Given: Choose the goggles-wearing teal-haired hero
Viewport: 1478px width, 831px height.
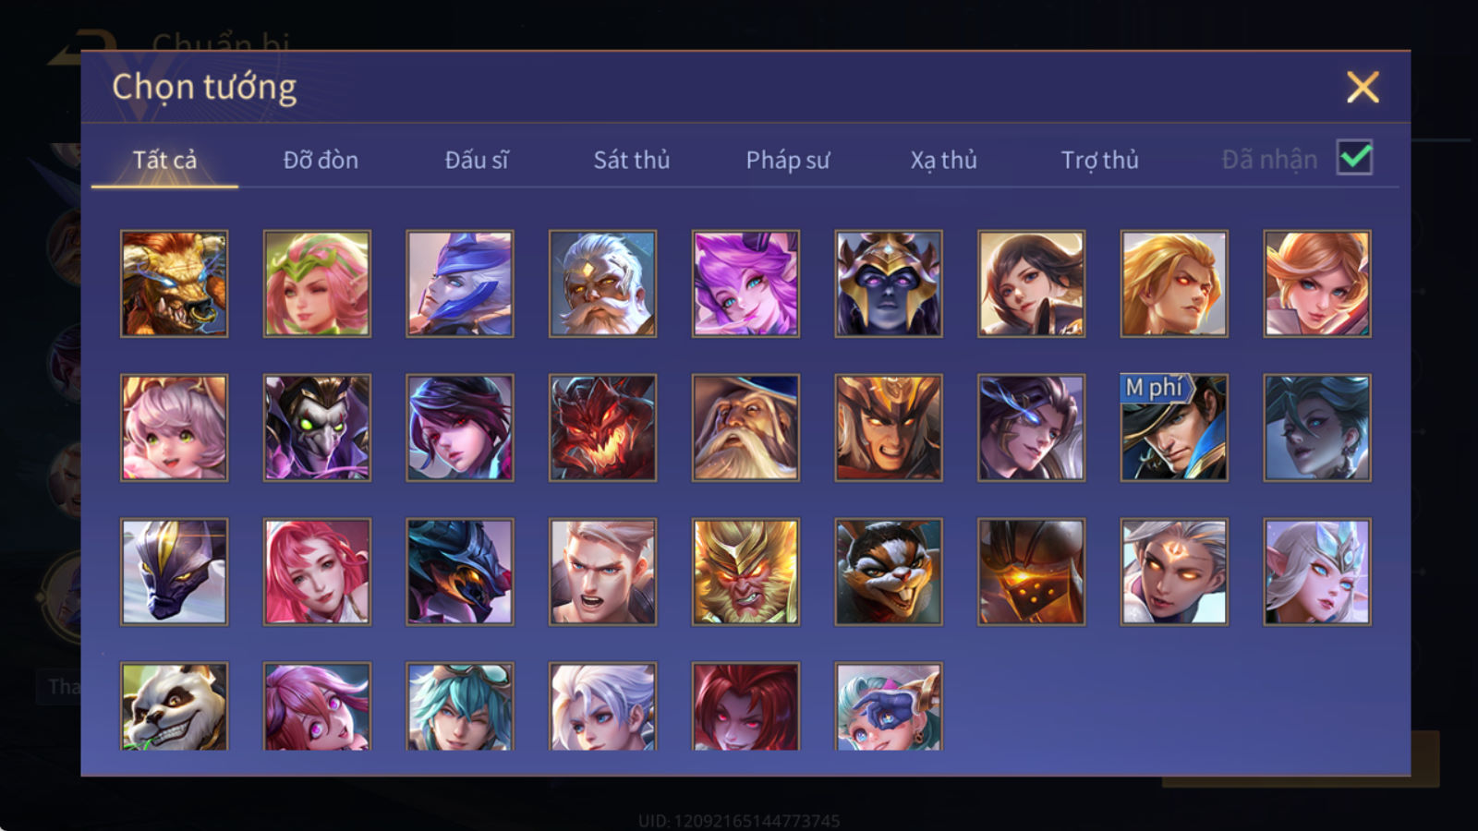Looking at the screenshot, I should [460, 705].
